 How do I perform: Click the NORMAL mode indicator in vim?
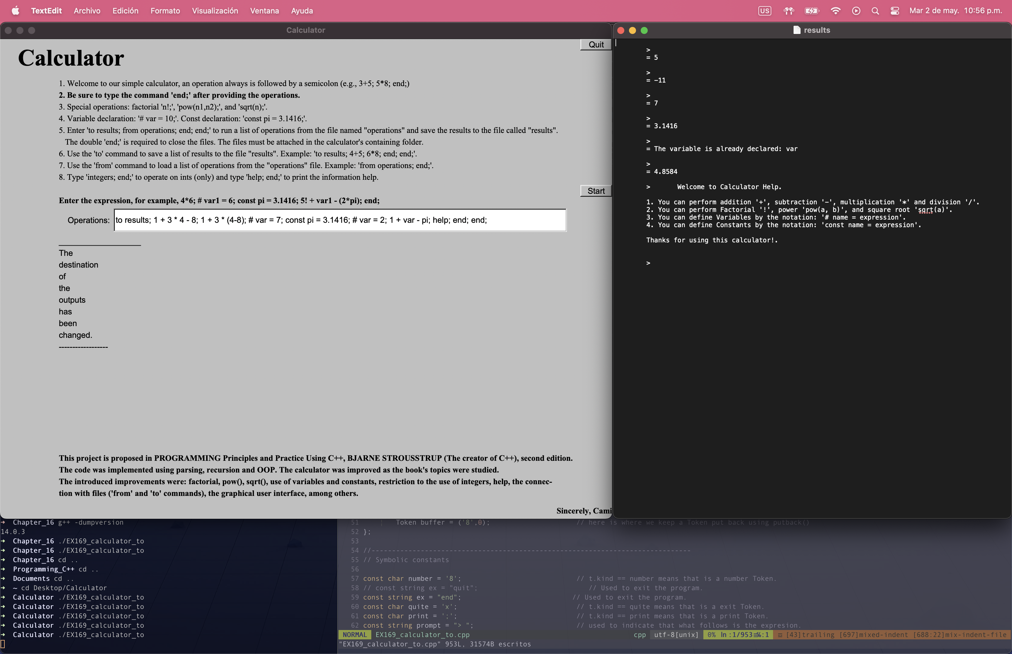pyautogui.click(x=355, y=634)
